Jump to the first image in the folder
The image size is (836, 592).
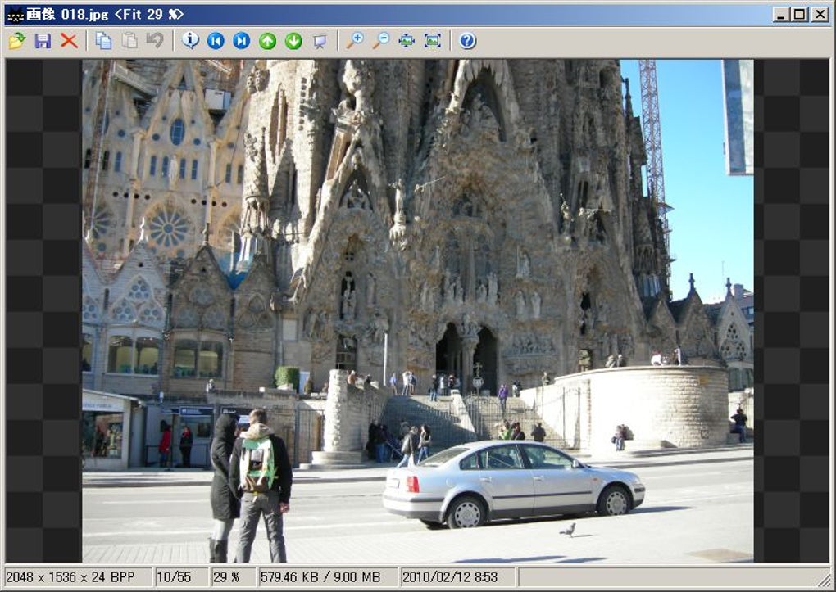pos(216,40)
